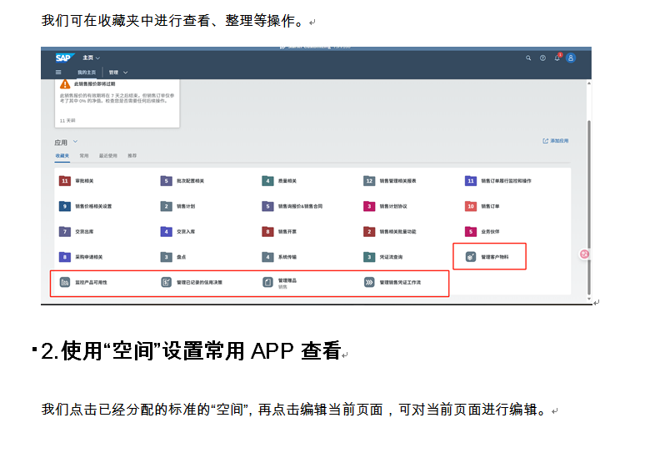This screenshot has height=458, width=655.
Task: Open the notifications bell icon
Action: [x=557, y=58]
